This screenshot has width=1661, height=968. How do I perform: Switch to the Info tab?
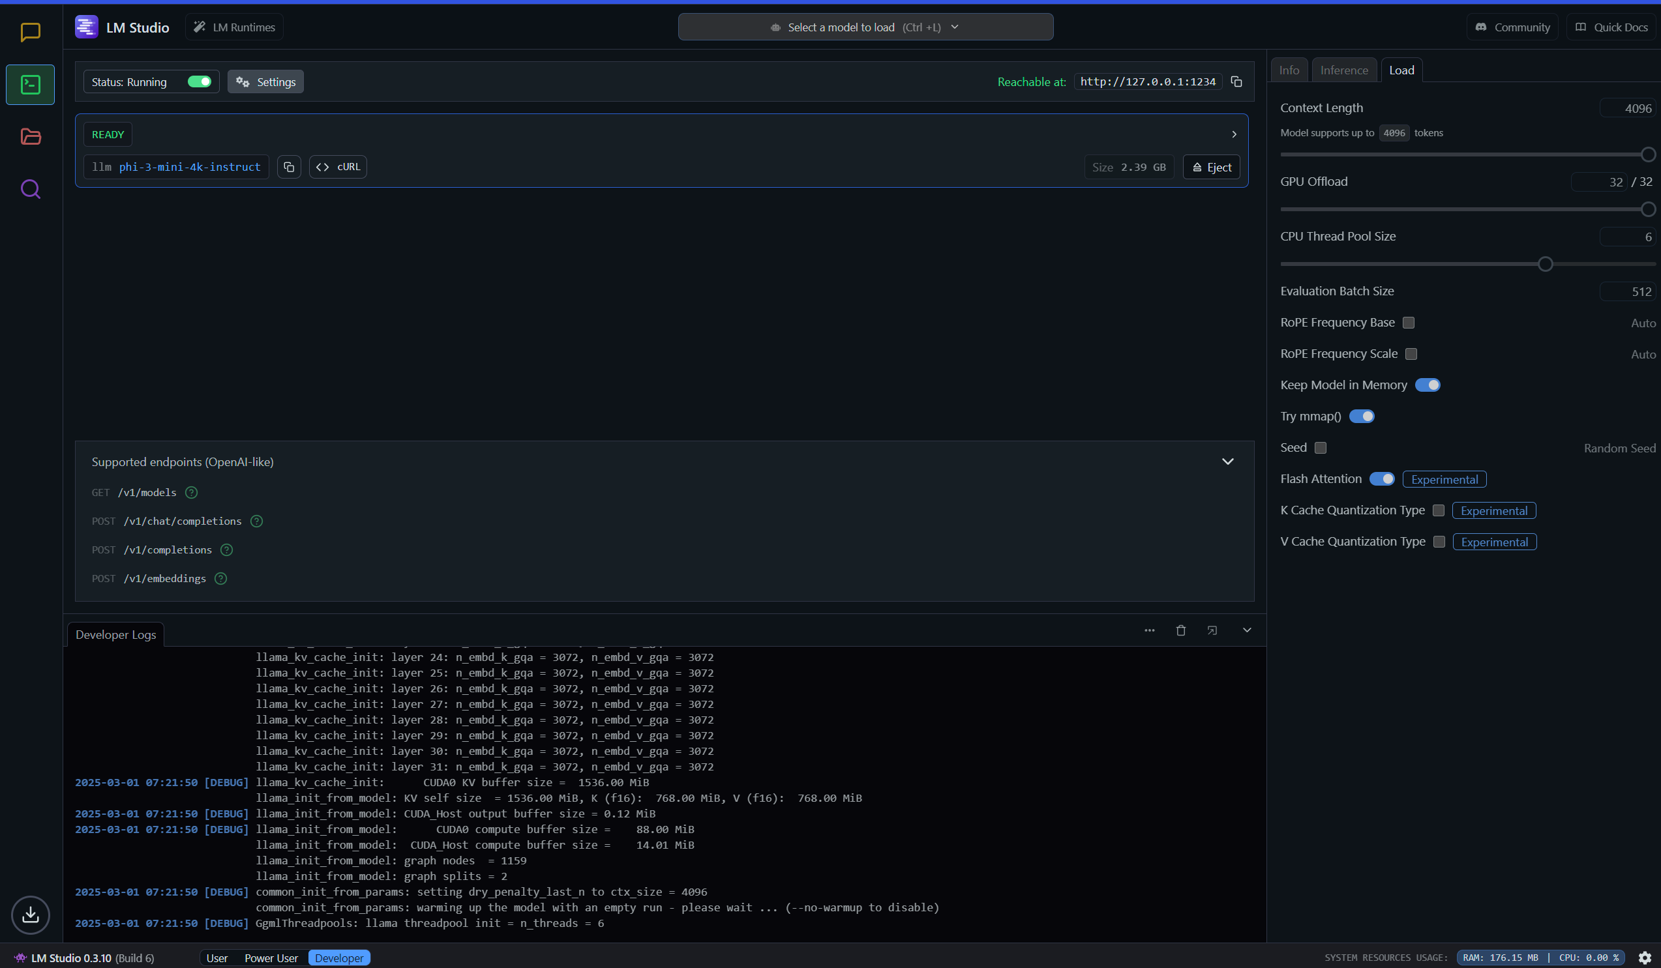(x=1289, y=70)
